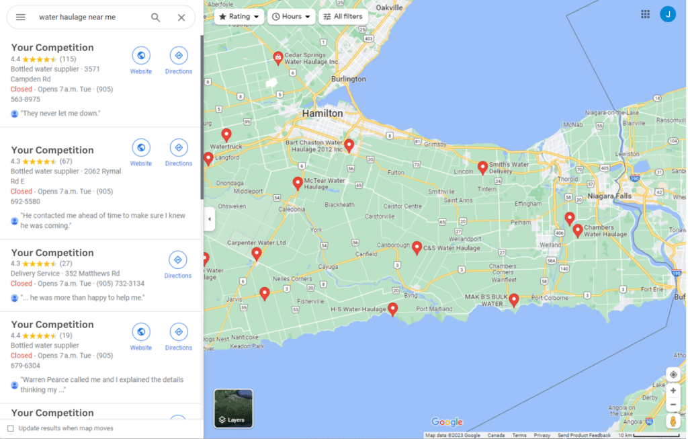This screenshot has height=439, width=688.
Task: Open Website for the listing with 19 reviews
Action: pyautogui.click(x=141, y=337)
